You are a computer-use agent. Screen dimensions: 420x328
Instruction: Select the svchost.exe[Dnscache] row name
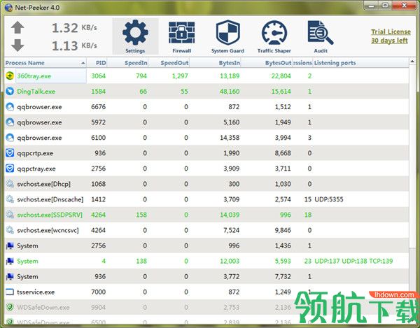point(50,199)
